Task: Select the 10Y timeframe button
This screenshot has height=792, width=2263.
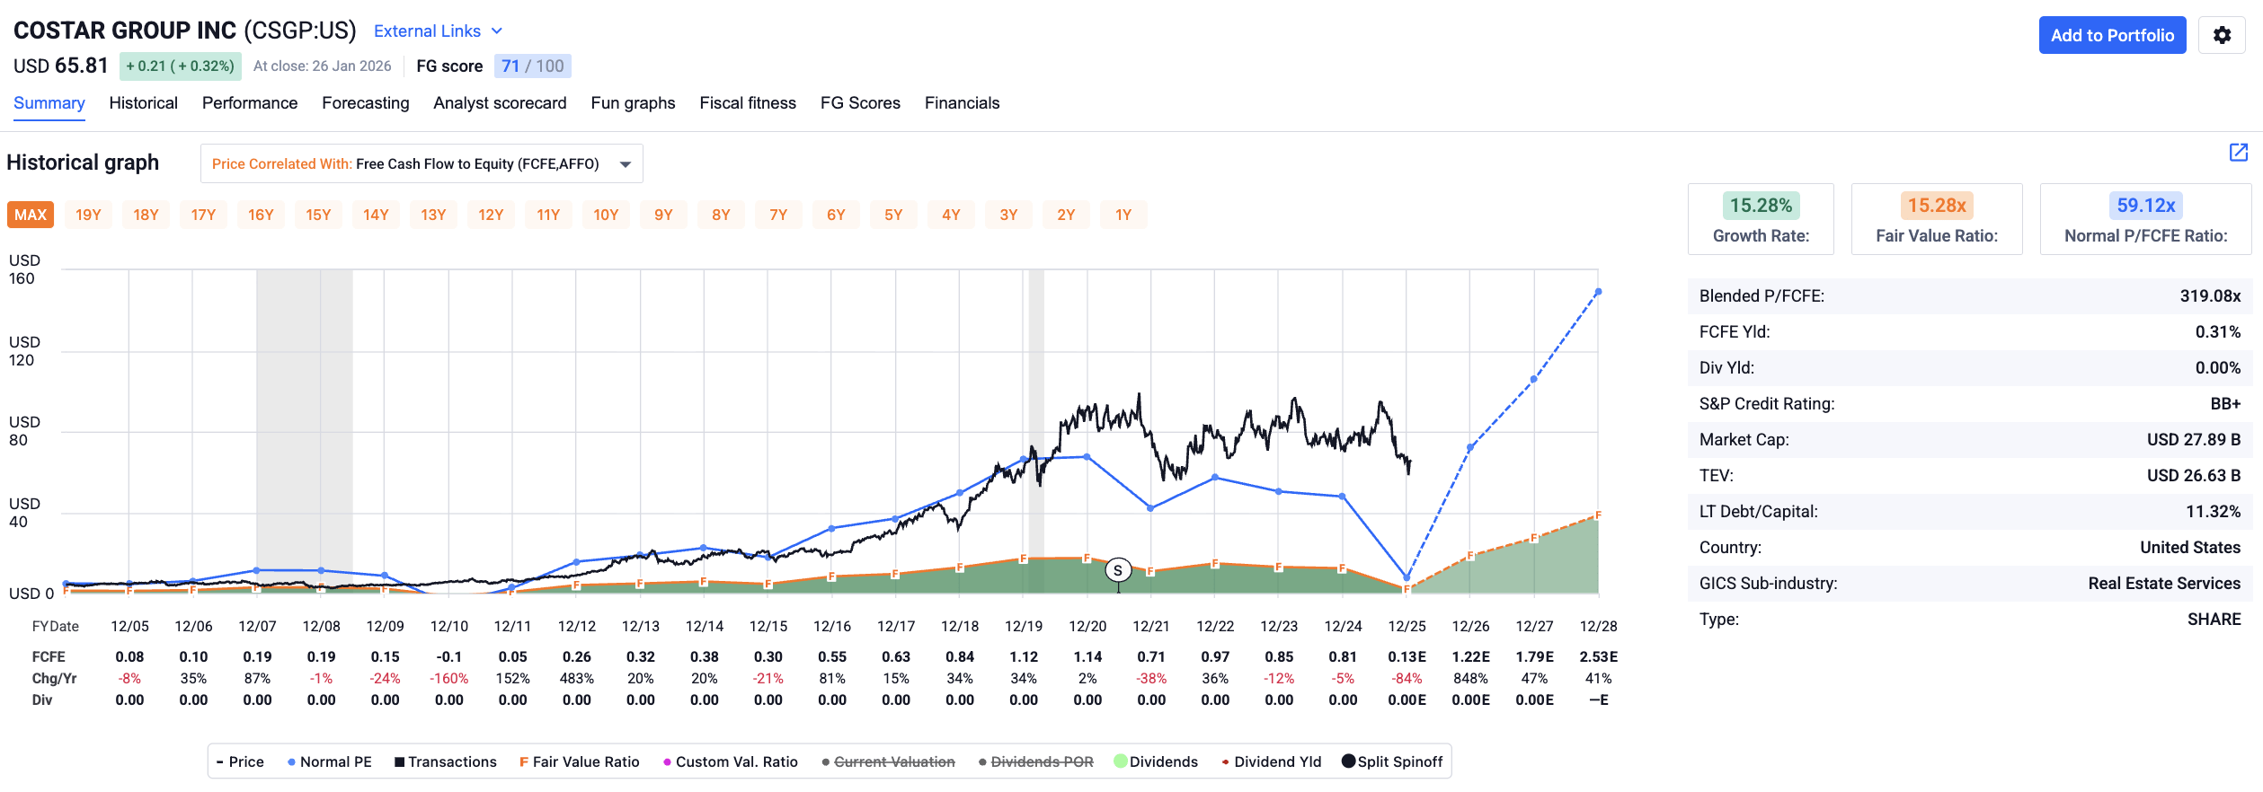Action: coord(607,215)
